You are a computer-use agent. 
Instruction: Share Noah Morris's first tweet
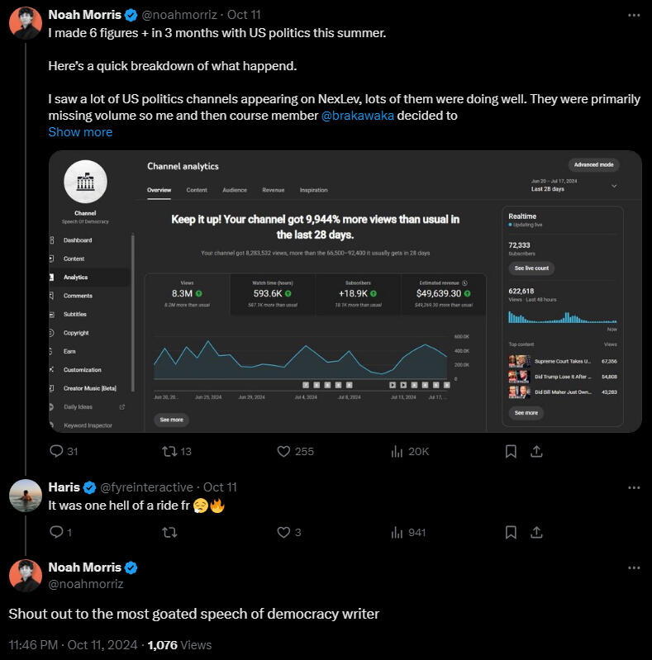[535, 451]
